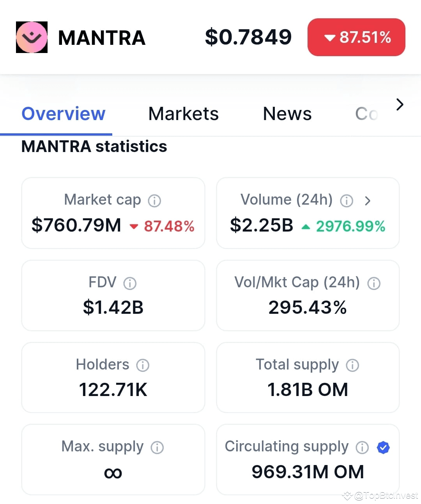Switch to the Markets tab
The height and width of the screenshot is (504, 421).
pos(183,113)
